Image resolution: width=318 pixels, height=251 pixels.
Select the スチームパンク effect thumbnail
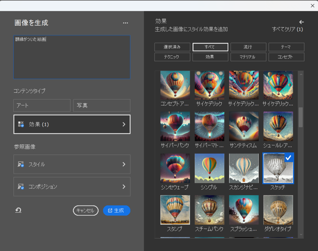[209, 210]
